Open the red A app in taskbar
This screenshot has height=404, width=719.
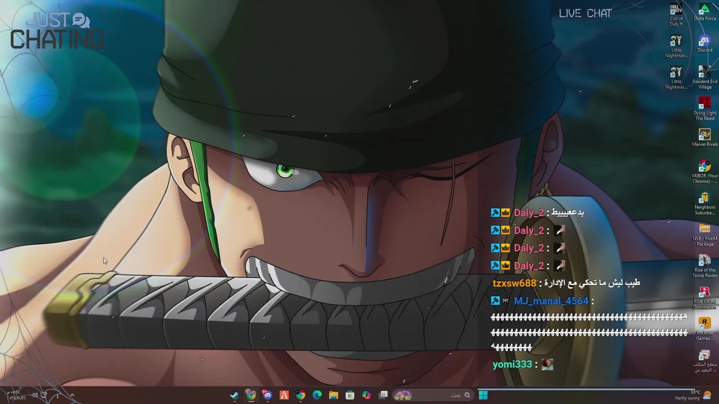[284, 395]
